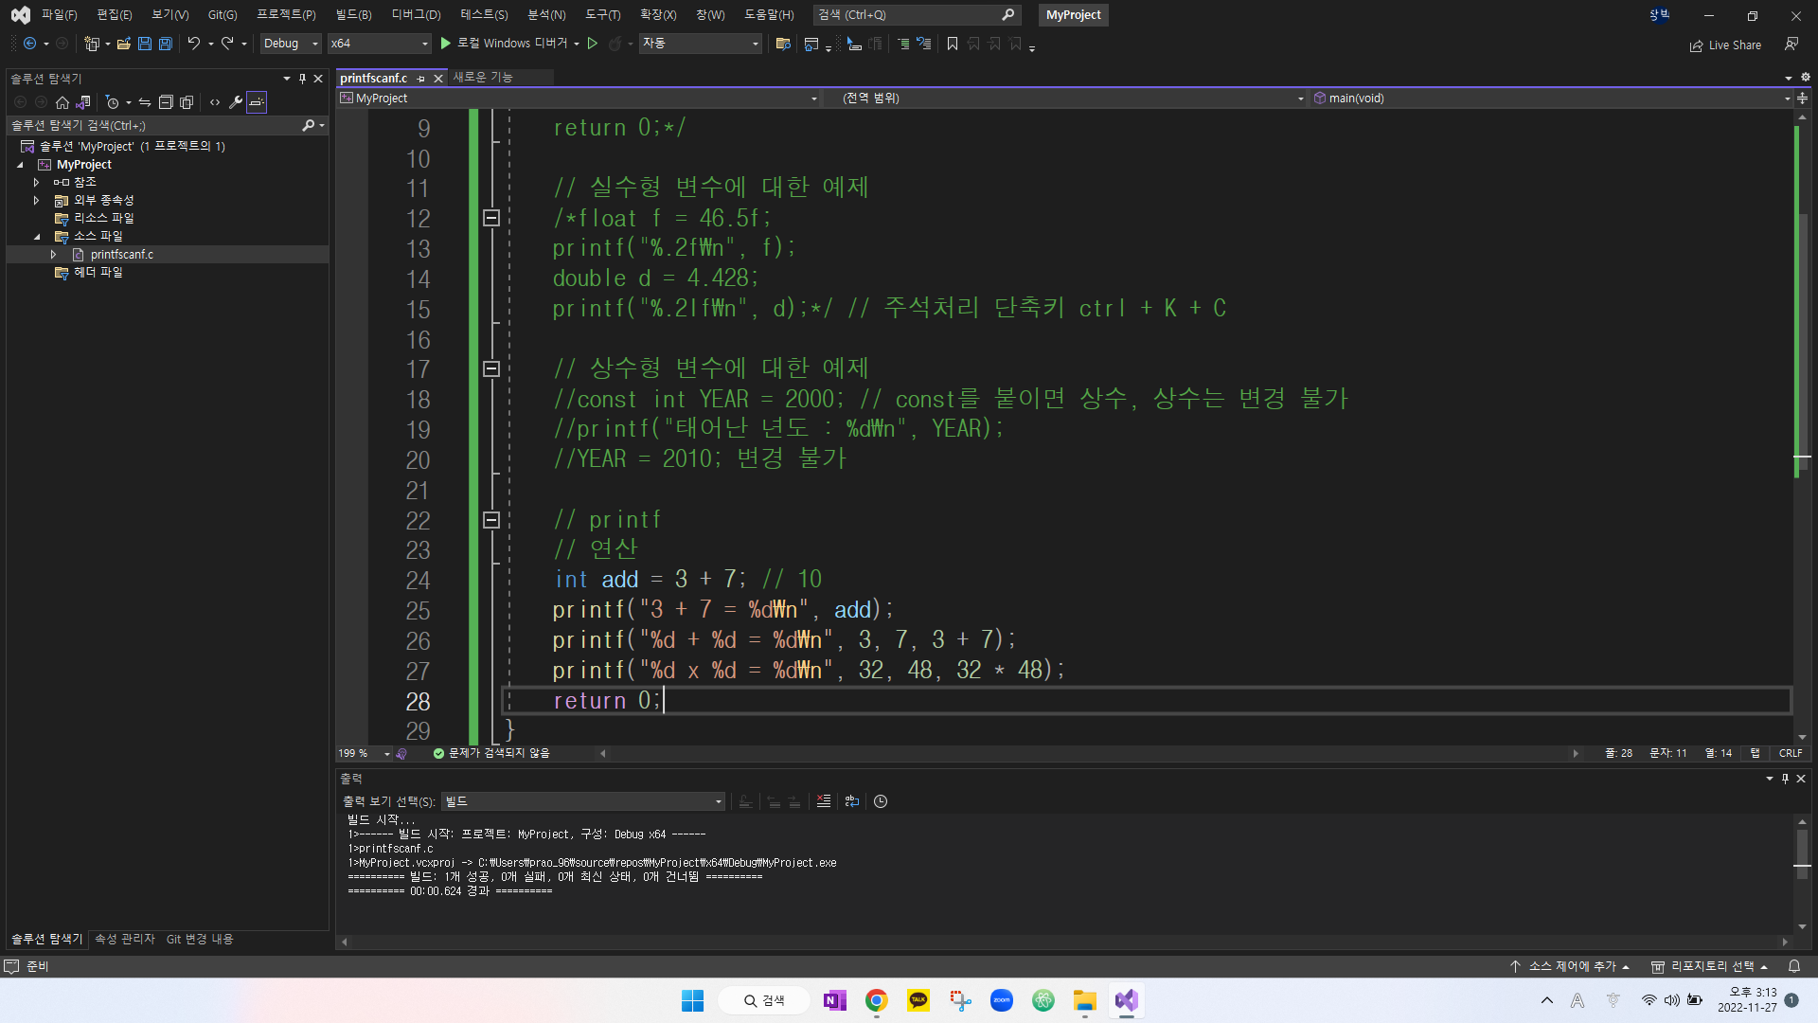This screenshot has width=1818, height=1023.
Task: Open the 199 % zoom level dropdown
Action: 364,754
